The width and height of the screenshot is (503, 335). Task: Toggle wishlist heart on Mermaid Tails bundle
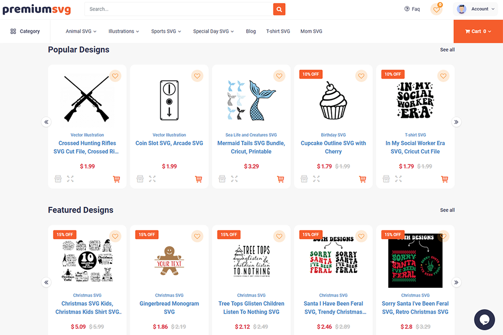279,76
